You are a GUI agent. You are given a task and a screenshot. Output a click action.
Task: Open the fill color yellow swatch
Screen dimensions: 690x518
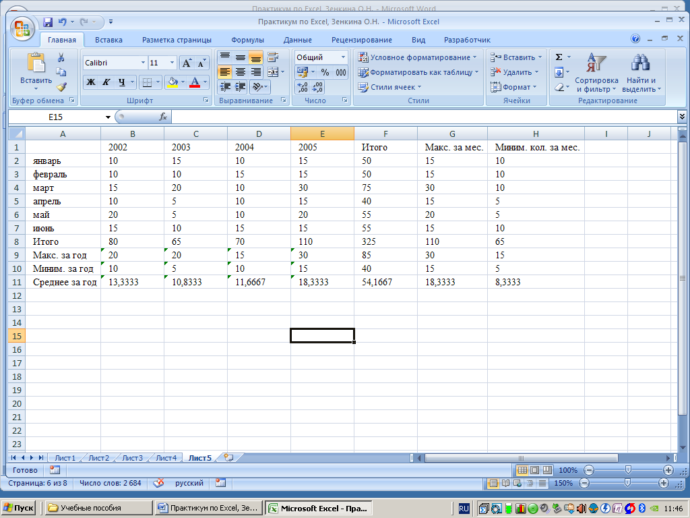tap(172, 82)
